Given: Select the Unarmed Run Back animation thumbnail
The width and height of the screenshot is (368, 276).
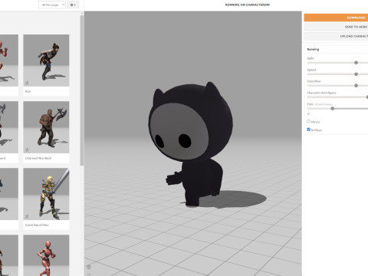Looking at the screenshot, I should pyautogui.click(x=46, y=127).
